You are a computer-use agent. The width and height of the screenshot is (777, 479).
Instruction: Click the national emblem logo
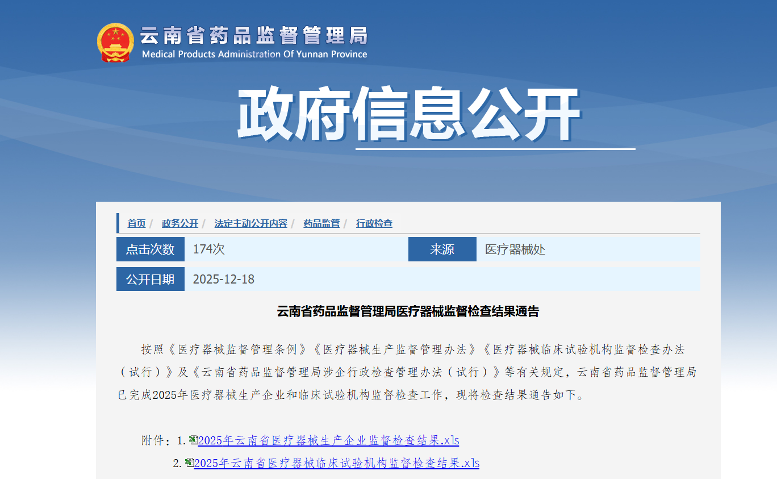click(x=115, y=42)
